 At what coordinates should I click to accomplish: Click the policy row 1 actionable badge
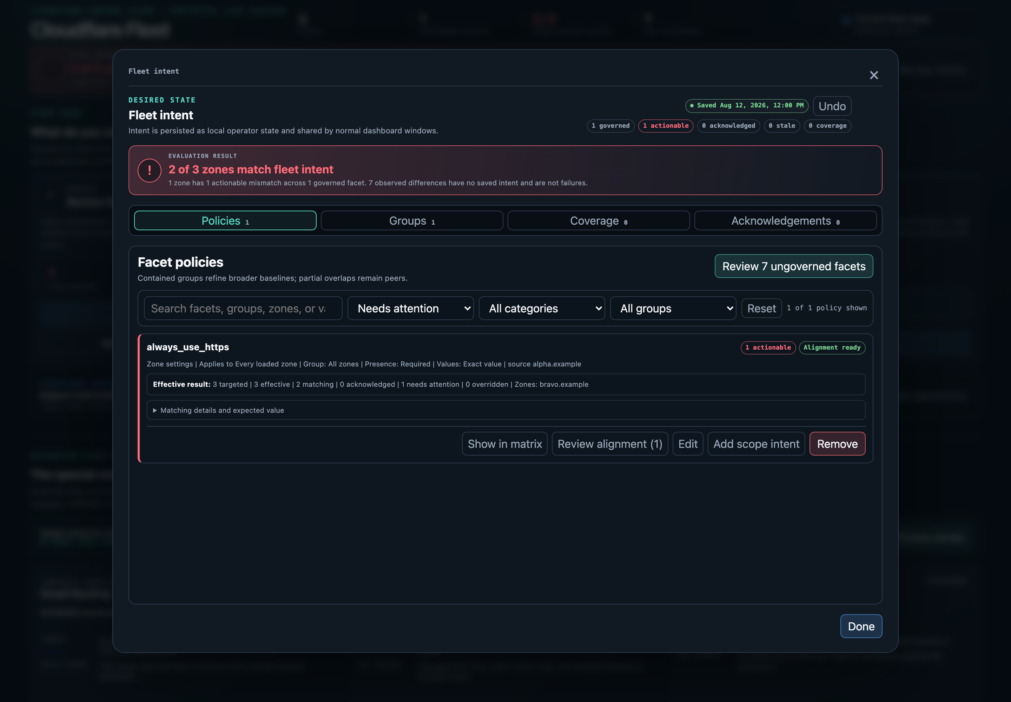tap(768, 347)
